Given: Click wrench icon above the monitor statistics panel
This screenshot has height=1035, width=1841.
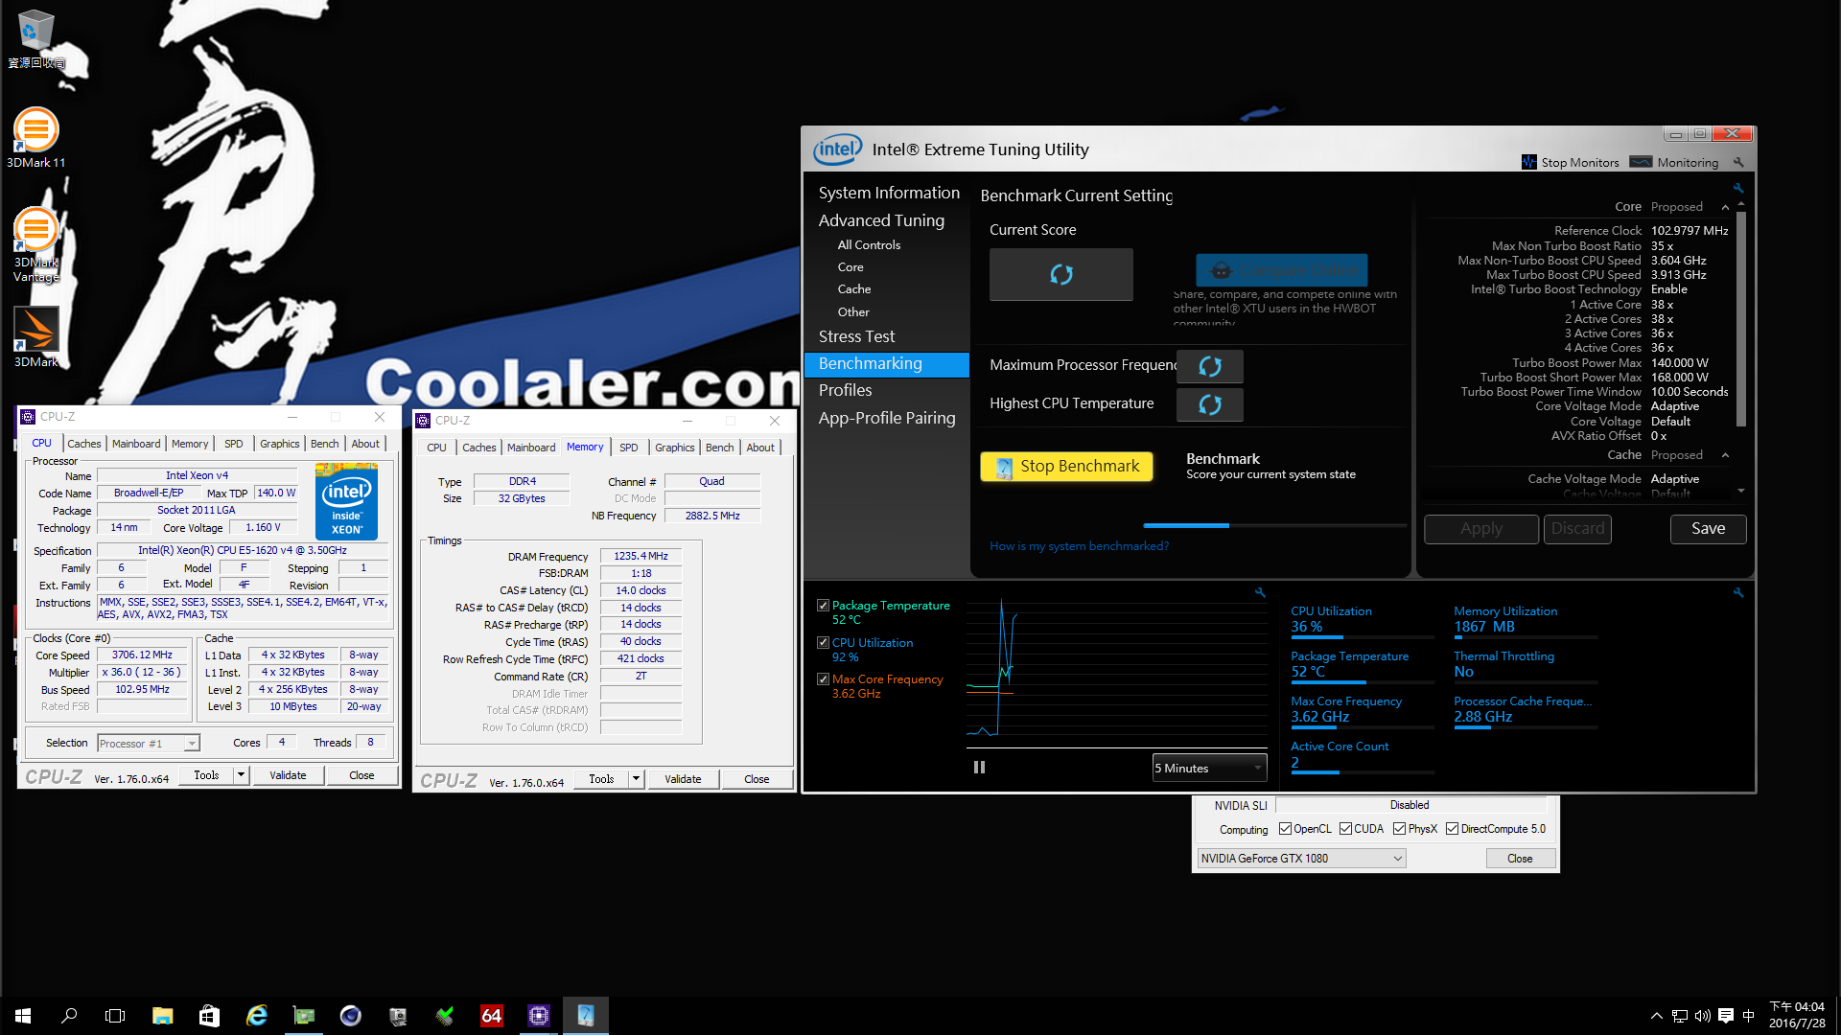Looking at the screenshot, I should coord(1737,592).
